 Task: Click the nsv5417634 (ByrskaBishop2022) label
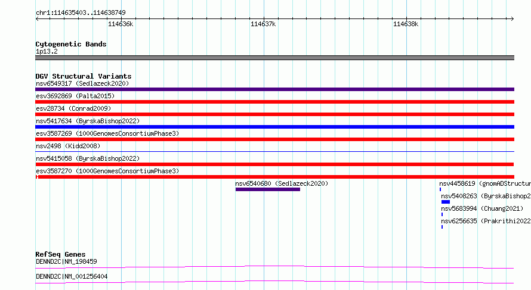[x=88, y=121]
